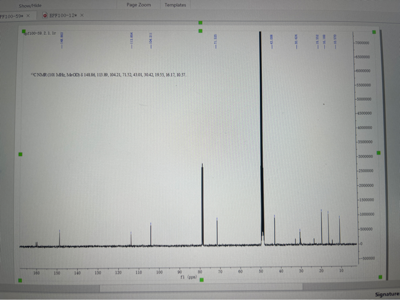Click the bottom-center green resize handle
The height and width of the screenshot is (300, 400).
[201, 279]
